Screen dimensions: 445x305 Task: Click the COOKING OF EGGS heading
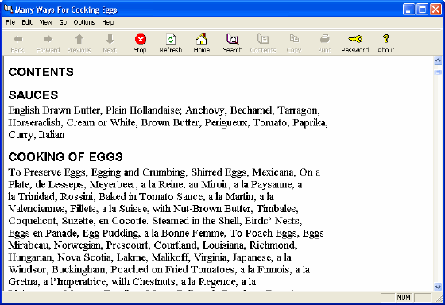pyautogui.click(x=65, y=157)
